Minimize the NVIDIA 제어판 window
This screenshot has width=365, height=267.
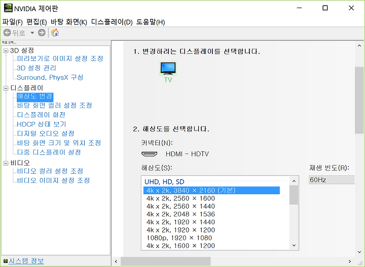[300, 8]
